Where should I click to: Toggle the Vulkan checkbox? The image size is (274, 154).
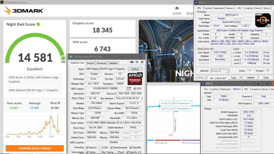[87, 152]
